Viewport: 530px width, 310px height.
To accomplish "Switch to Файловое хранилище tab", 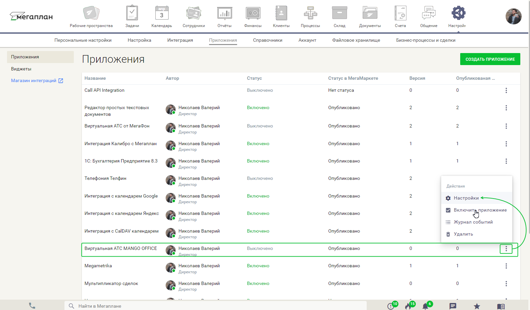I will point(356,40).
